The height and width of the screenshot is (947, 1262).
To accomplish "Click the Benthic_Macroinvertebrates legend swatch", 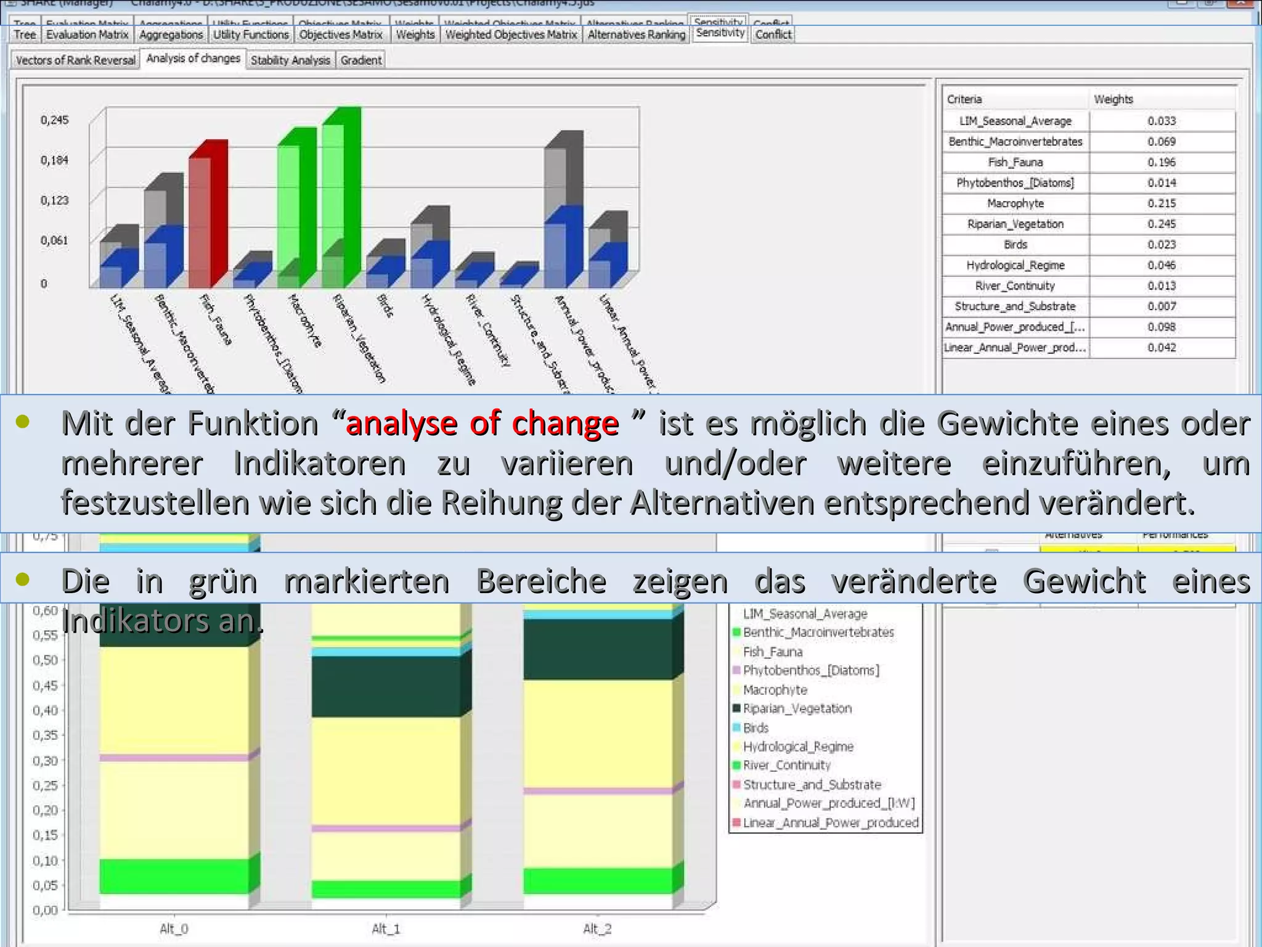I will pos(736,633).
